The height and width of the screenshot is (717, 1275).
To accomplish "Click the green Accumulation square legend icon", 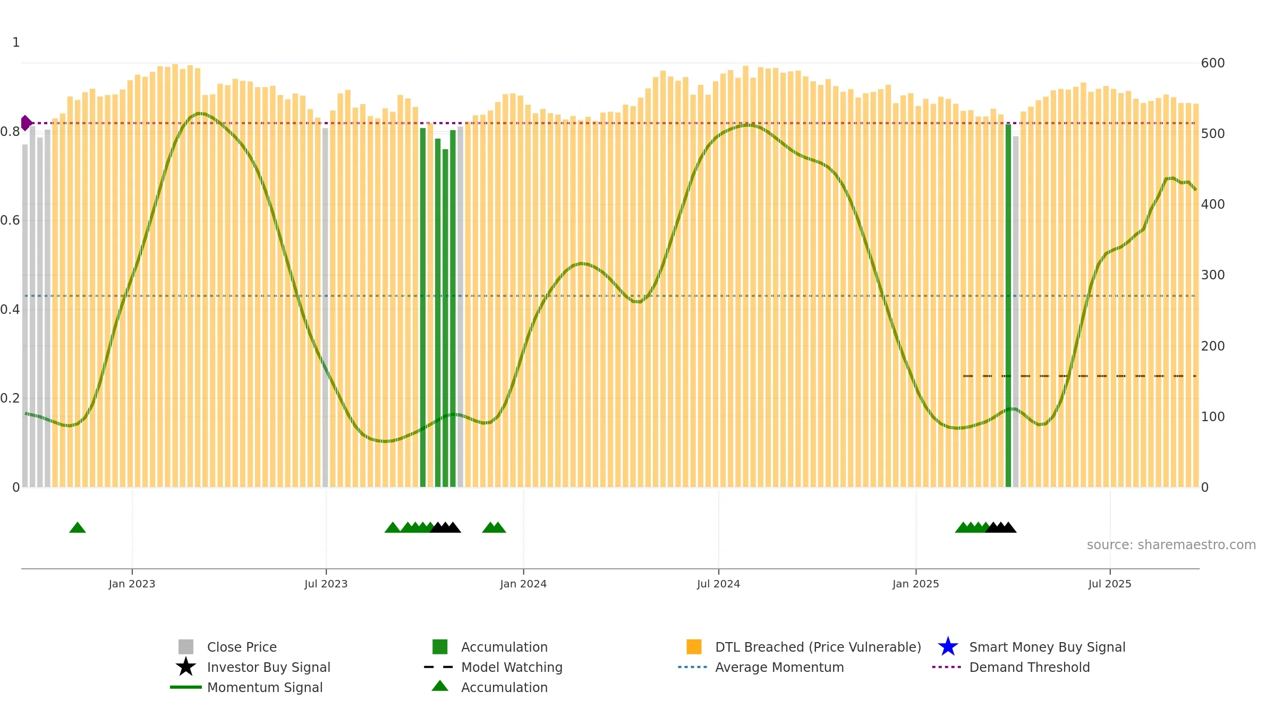I will tap(440, 647).
